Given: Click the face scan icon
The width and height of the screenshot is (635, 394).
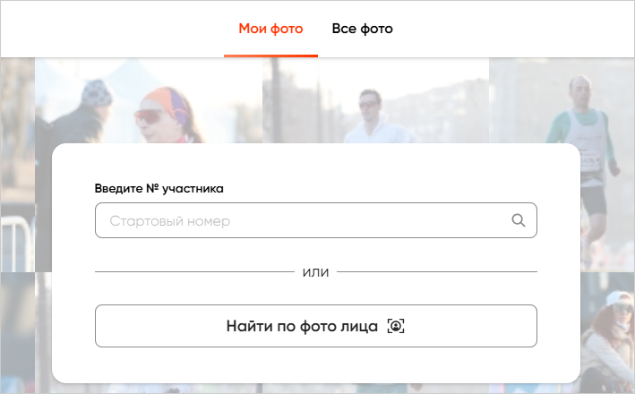Looking at the screenshot, I should pyautogui.click(x=396, y=326).
